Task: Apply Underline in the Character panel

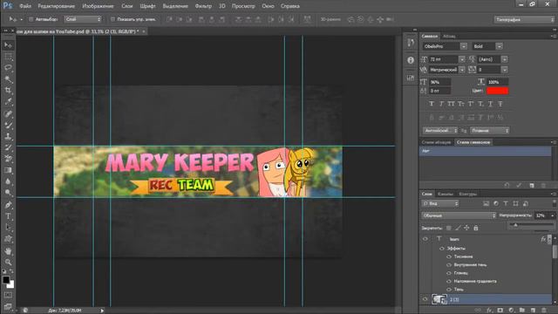Action: tap(490, 104)
